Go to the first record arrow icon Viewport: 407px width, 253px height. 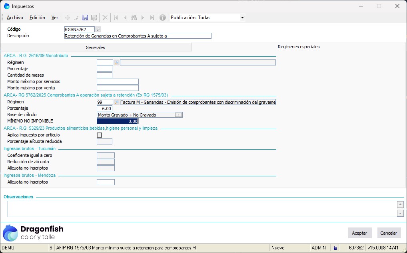(x=116, y=18)
